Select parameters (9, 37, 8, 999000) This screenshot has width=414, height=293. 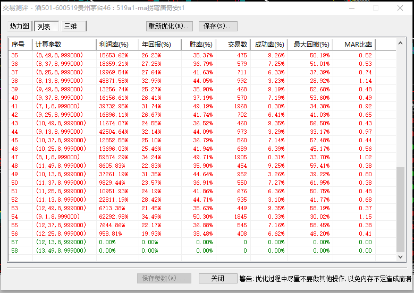pyautogui.click(x=60, y=98)
